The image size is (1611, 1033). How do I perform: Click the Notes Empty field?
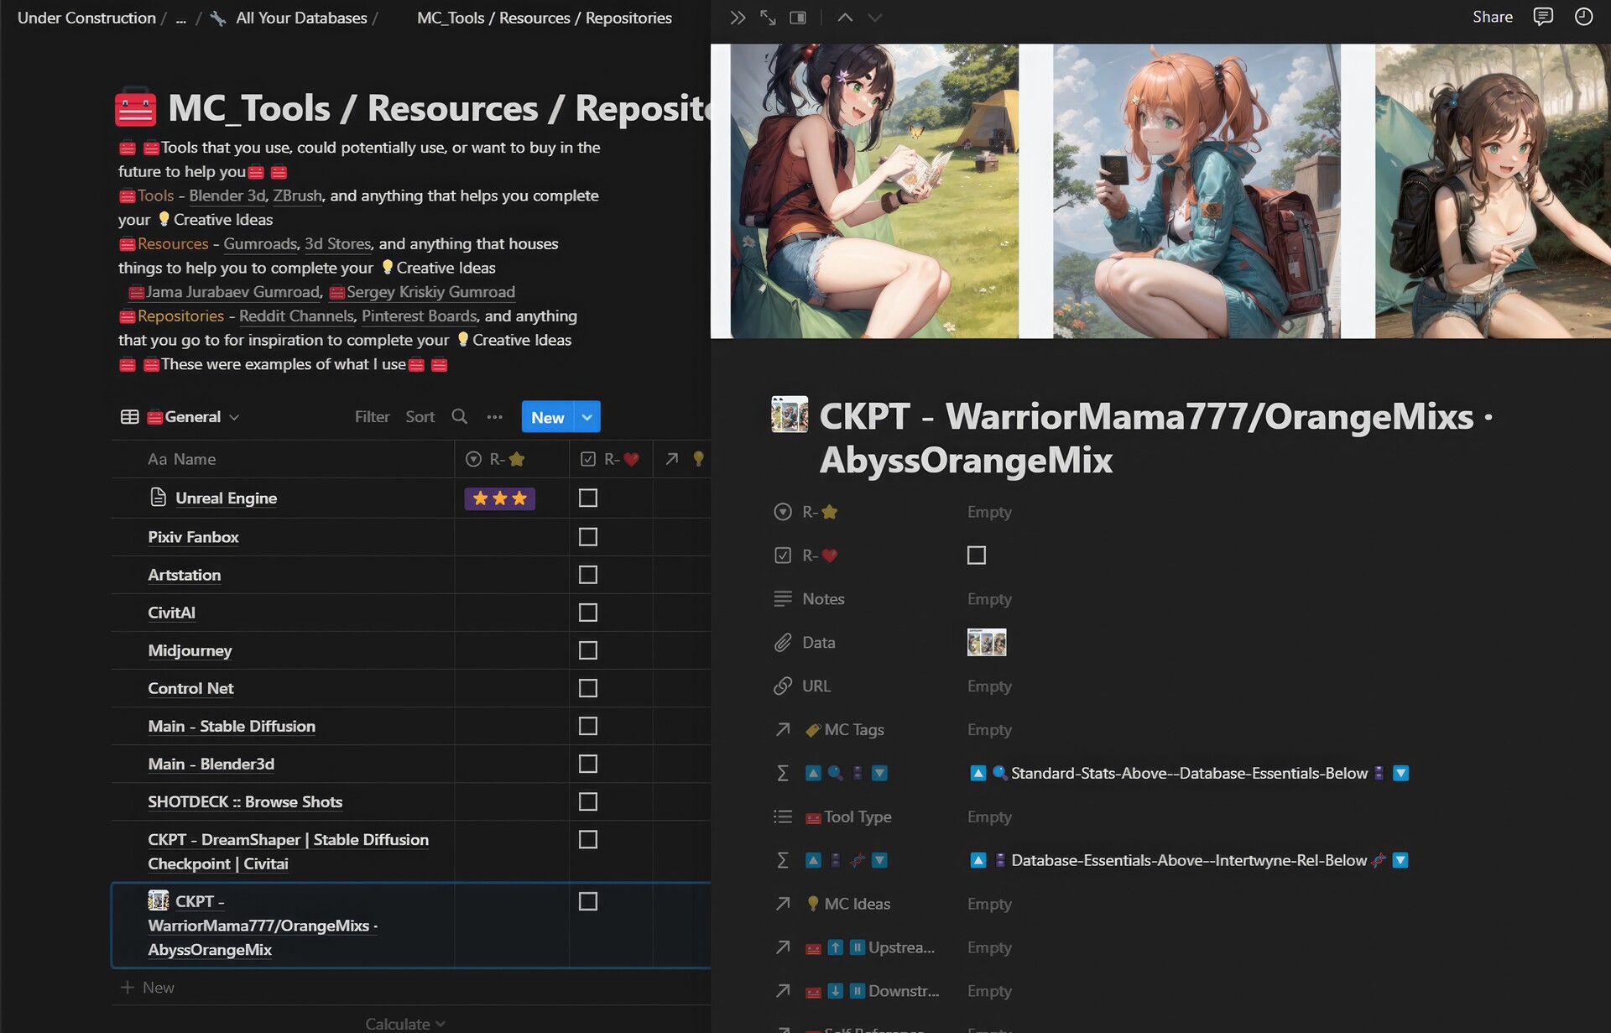tap(989, 599)
